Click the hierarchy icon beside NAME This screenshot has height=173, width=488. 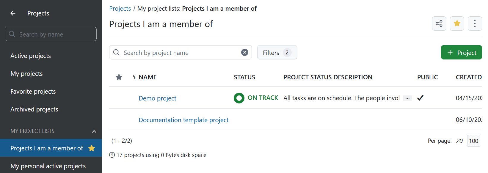(134, 77)
